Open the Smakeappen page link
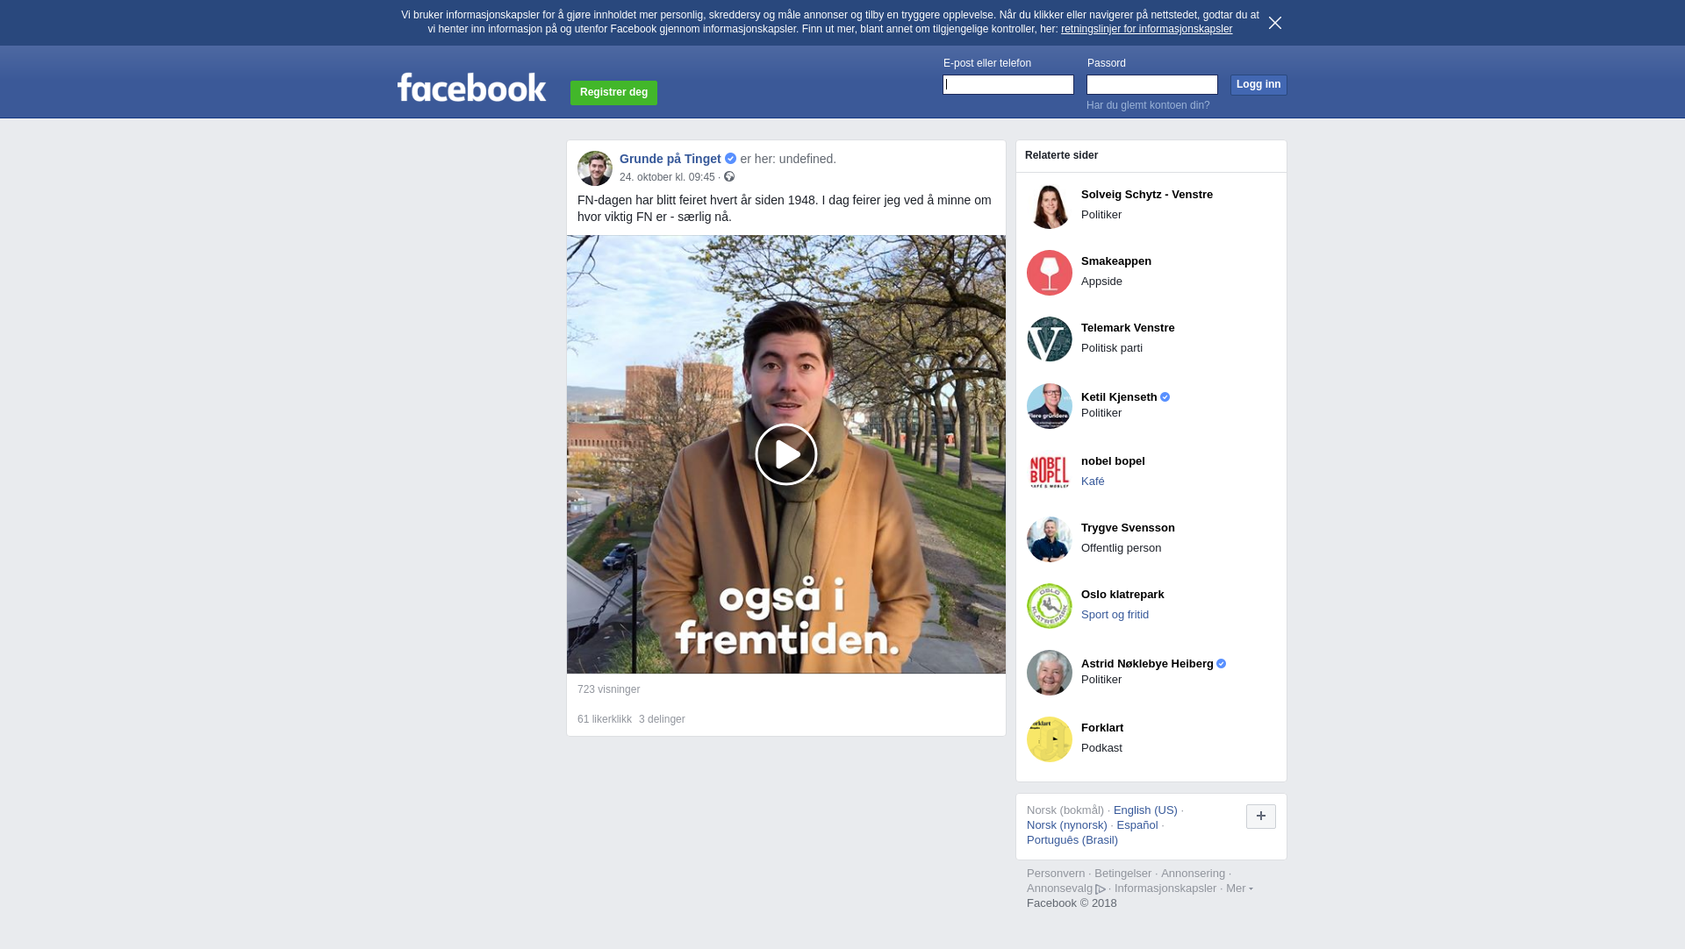The height and width of the screenshot is (949, 1685). pos(1116,261)
